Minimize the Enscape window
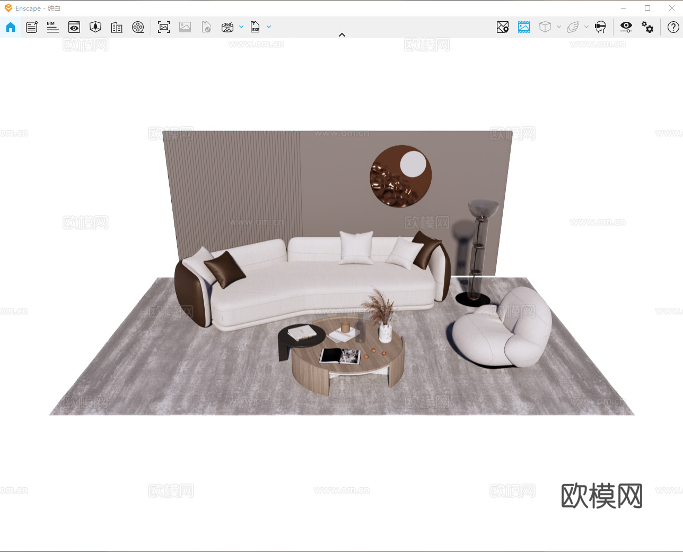683x552 pixels. (x=624, y=8)
